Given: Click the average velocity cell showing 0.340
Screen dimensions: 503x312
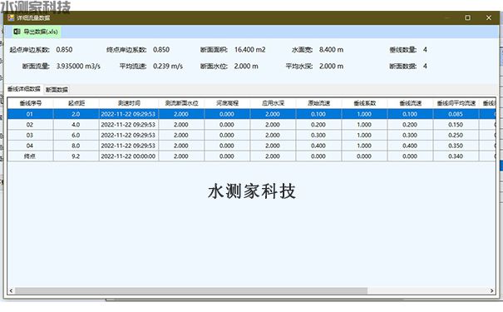Looking at the screenshot, I should pyautogui.click(x=456, y=156).
